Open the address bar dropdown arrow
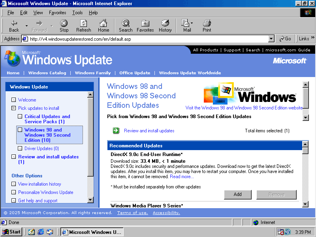Viewport: 316px width, 237px height. pos(271,39)
